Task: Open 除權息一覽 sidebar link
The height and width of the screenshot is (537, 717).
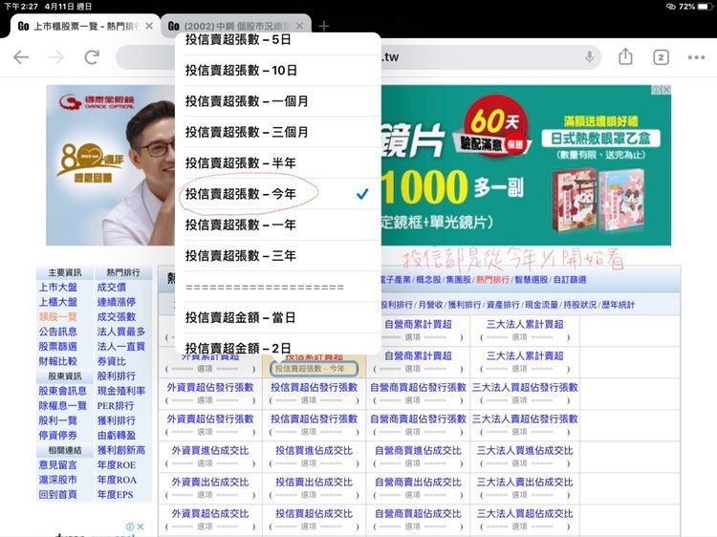Action: [x=63, y=406]
